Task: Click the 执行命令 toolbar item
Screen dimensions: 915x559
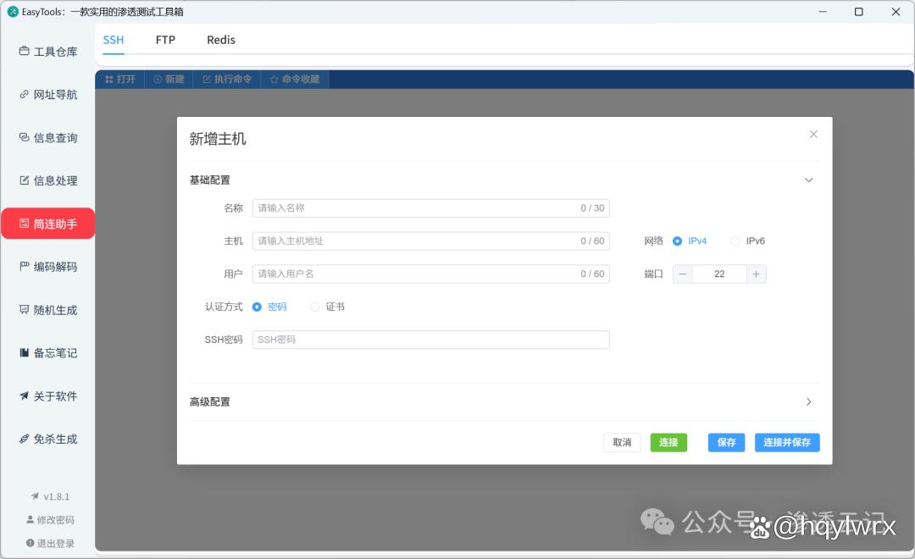Action: coord(227,79)
